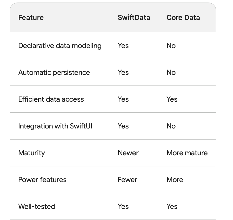The height and width of the screenshot is (220, 233).
Task: Click the Efficient data access text
Action: pyautogui.click(x=51, y=99)
